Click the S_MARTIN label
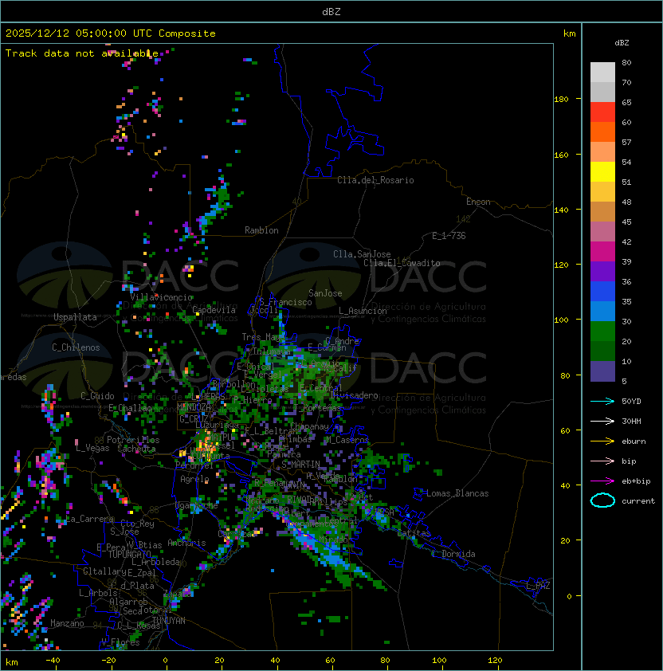 (300, 464)
